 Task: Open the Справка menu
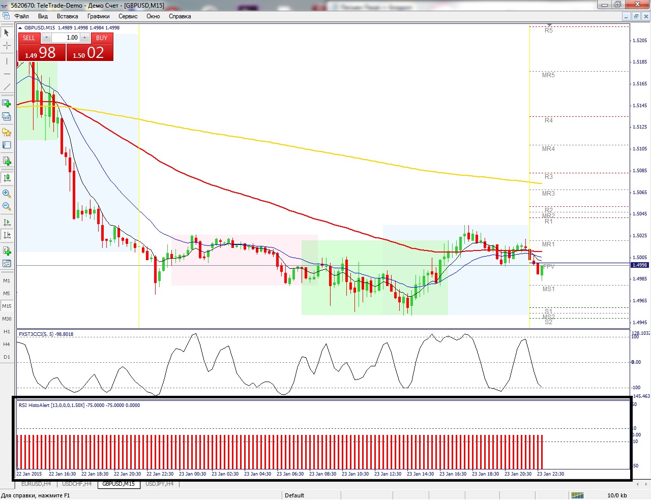(x=180, y=16)
